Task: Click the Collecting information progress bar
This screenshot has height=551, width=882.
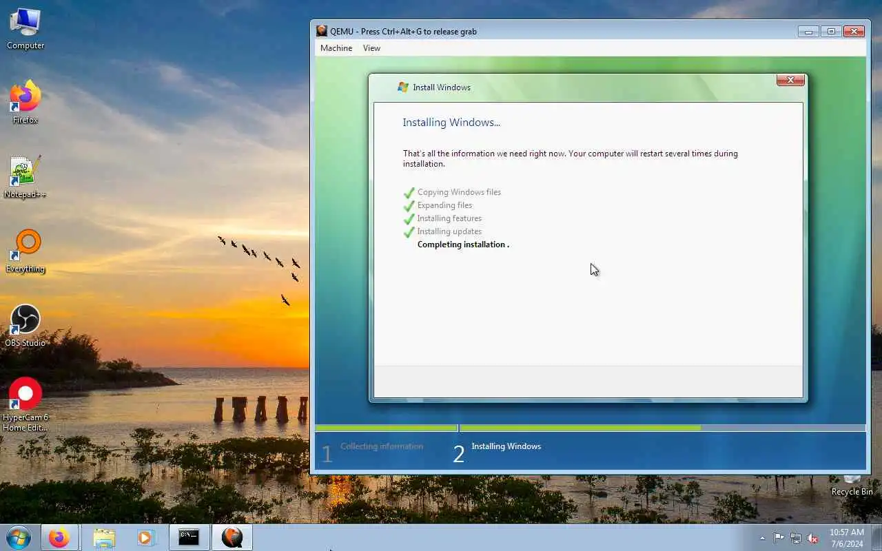Action: coord(387,428)
